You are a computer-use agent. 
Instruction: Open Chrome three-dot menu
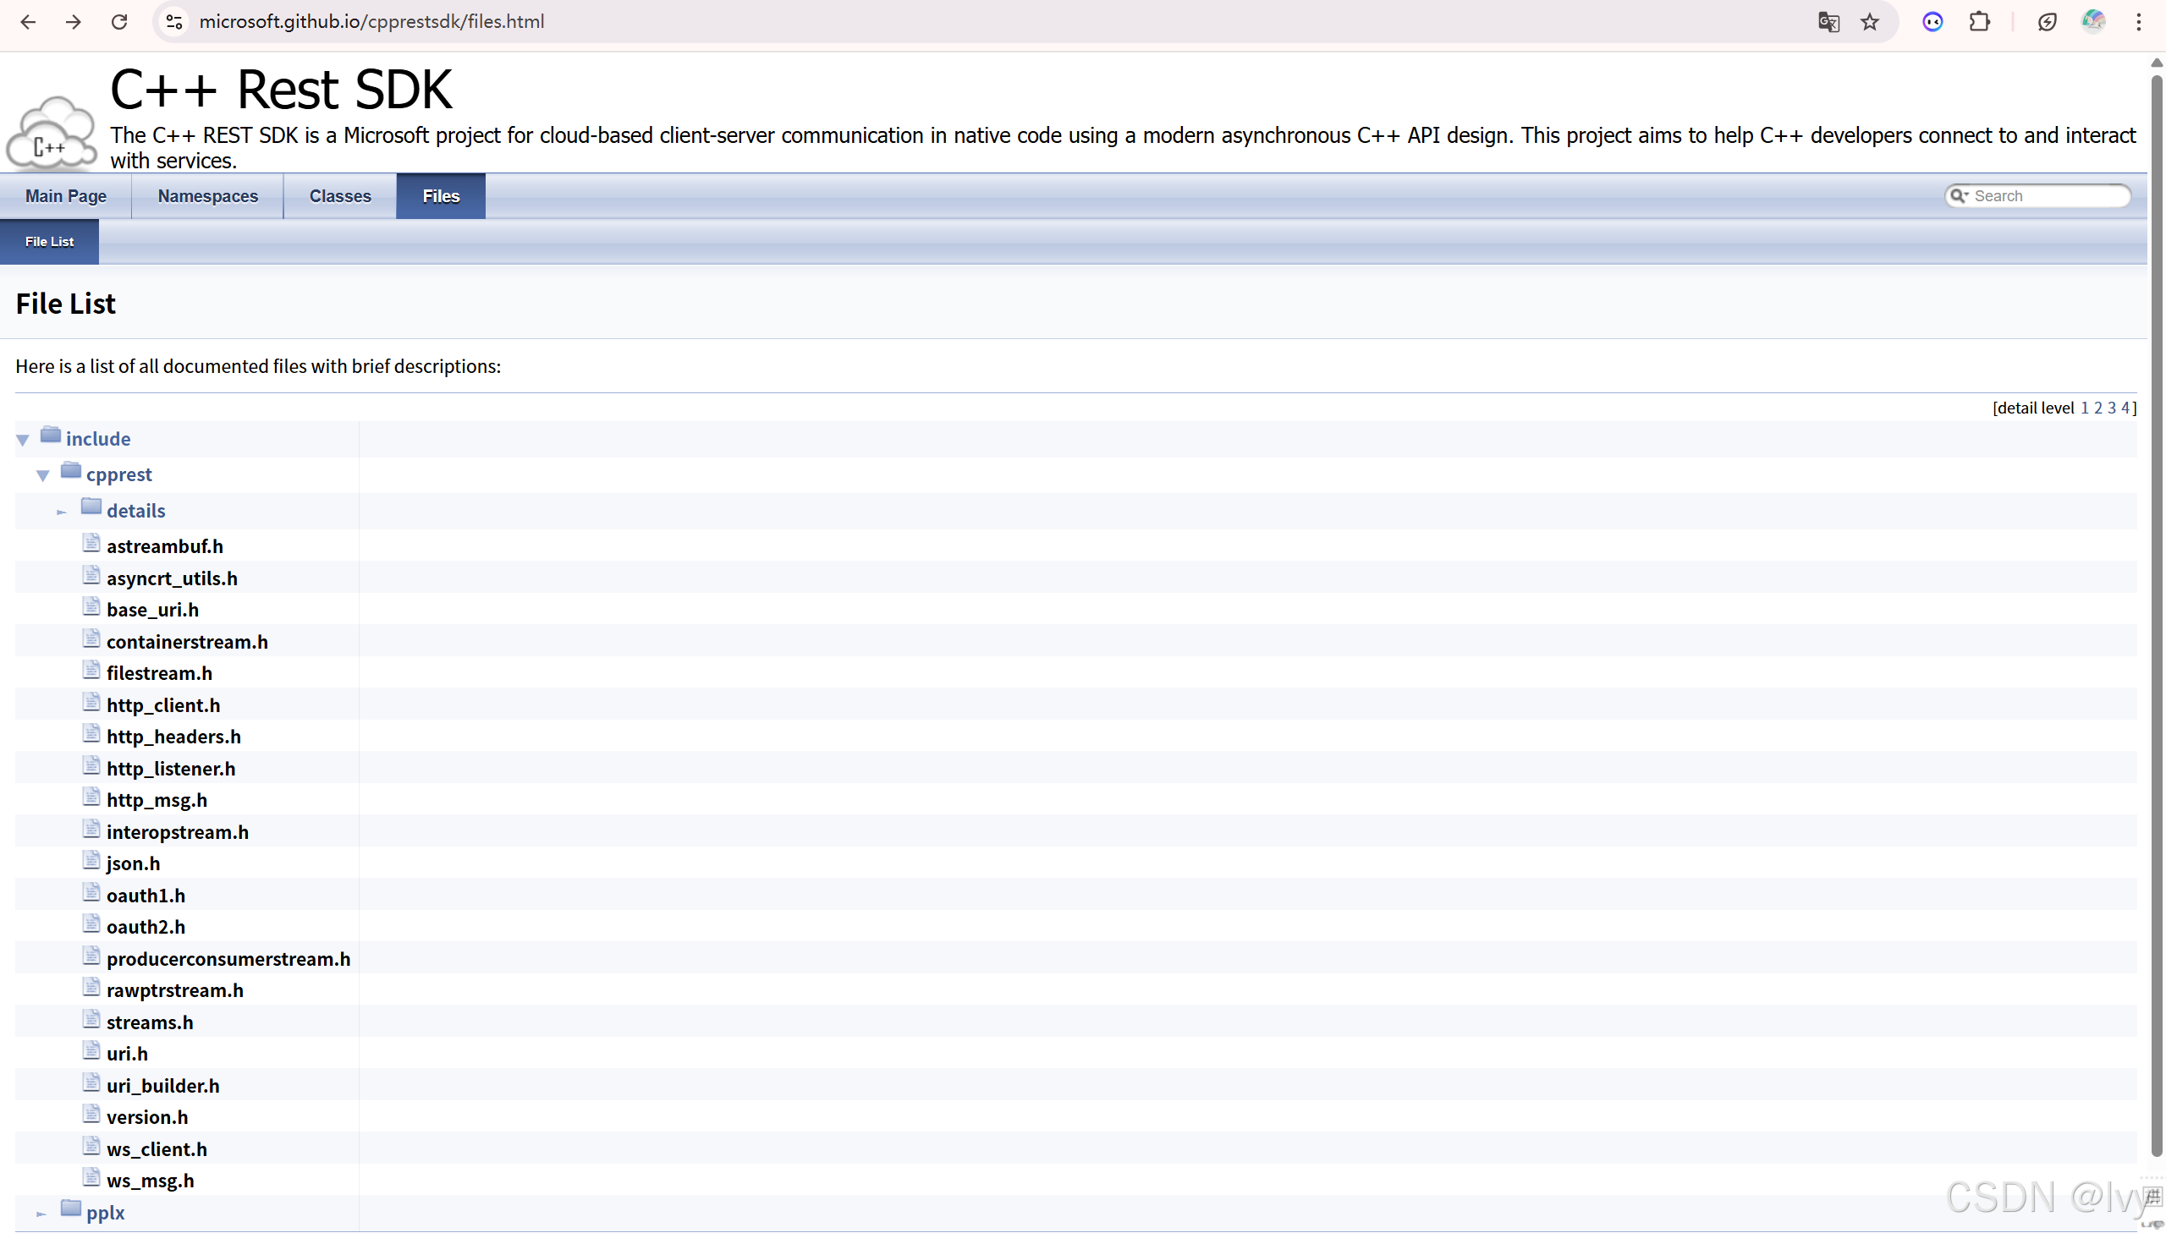[x=2138, y=22]
